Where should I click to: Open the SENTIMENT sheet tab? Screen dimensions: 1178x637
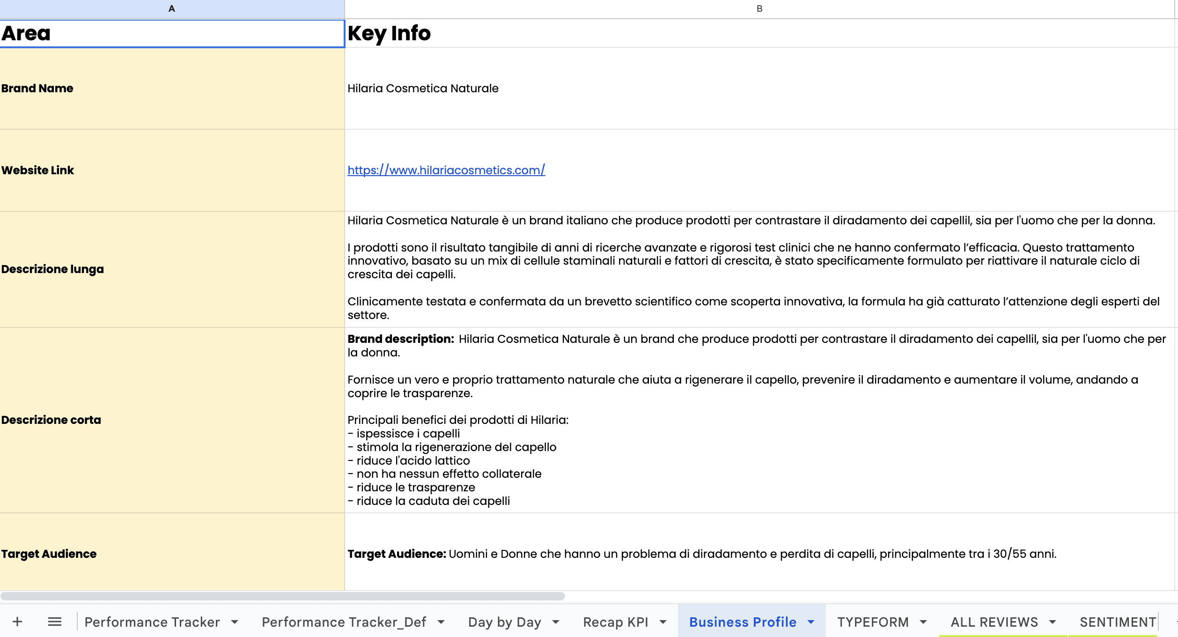1118,622
